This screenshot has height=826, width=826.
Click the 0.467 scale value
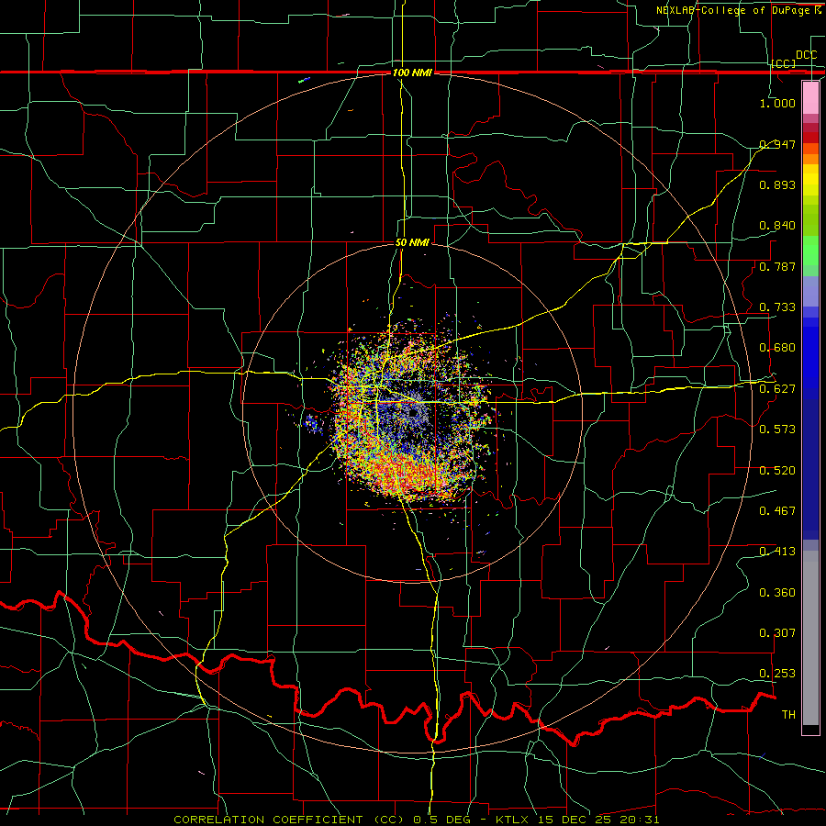[x=777, y=511]
